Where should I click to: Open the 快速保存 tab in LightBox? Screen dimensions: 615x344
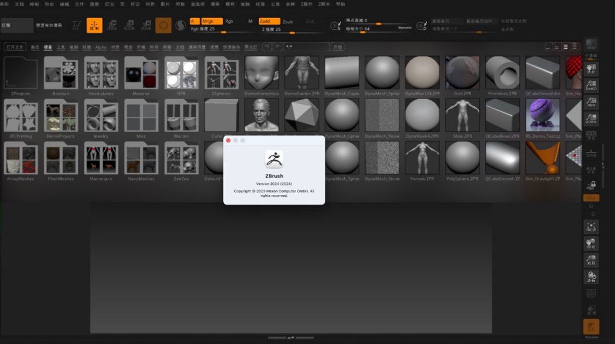click(x=232, y=47)
